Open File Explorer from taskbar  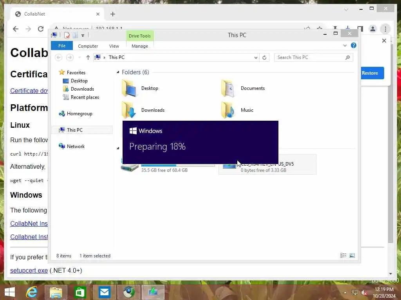point(56,292)
